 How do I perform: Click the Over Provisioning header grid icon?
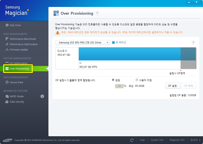click(x=56, y=13)
